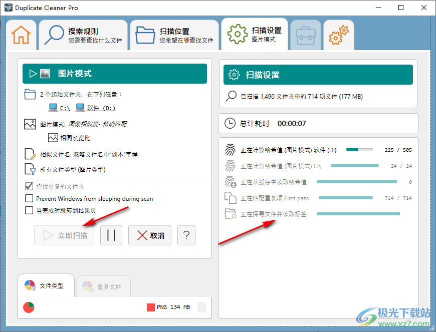This screenshot has width=436, height=332.
Task: Click the duplicate pages First pass icon
Action: [230, 198]
